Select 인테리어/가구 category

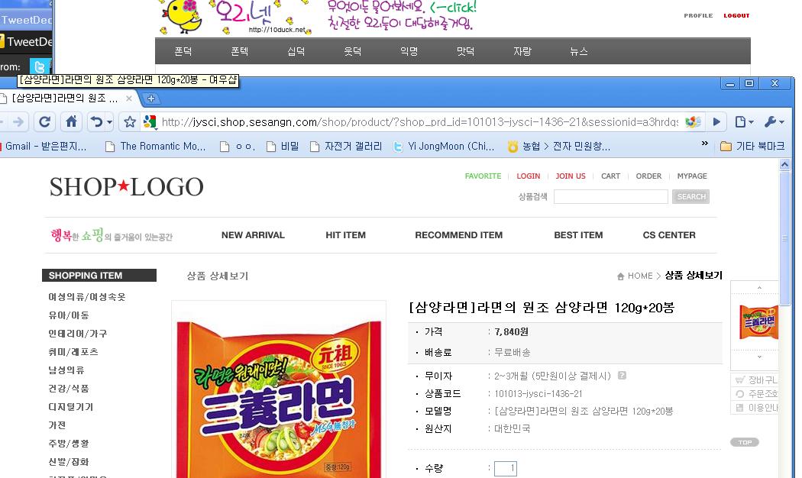[78, 334]
